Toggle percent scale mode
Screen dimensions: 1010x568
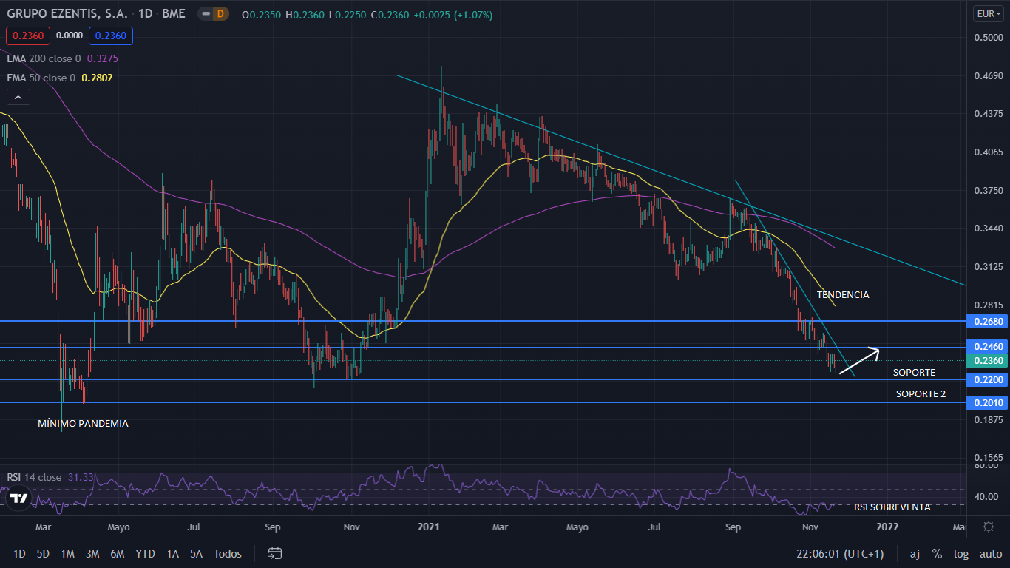coord(937,553)
